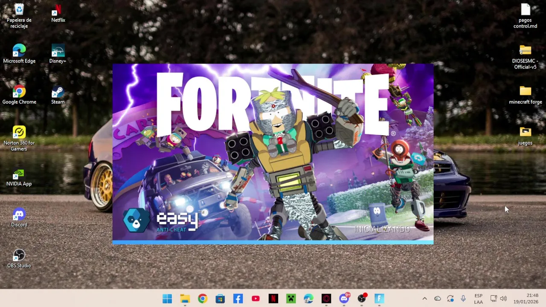This screenshot has width=546, height=307.
Task: Open the speaker volume tray icon
Action: coord(503,298)
